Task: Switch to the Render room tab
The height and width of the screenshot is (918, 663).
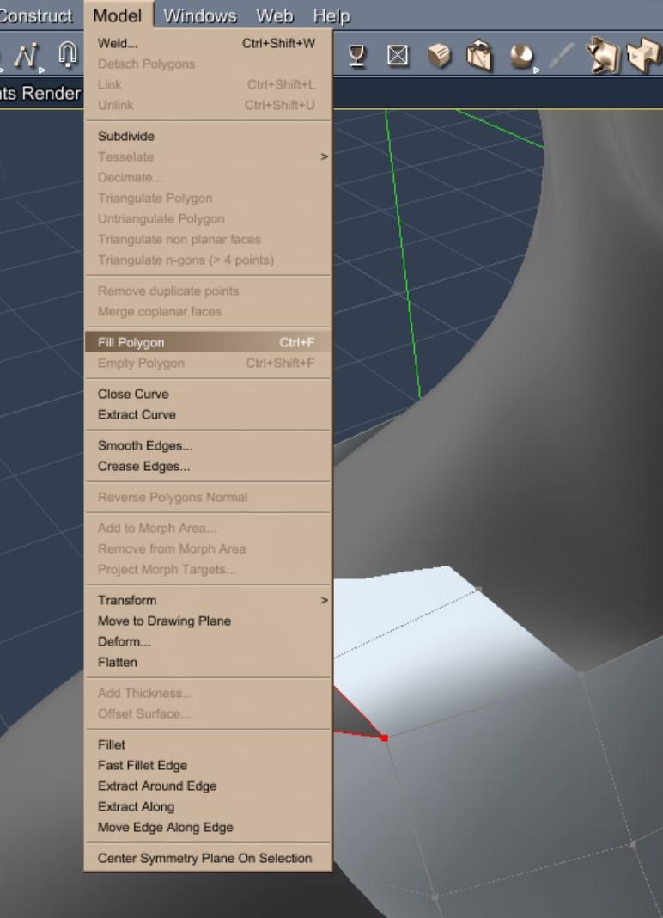Action: click(51, 93)
